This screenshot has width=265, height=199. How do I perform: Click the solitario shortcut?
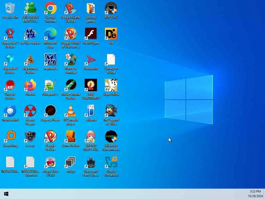coord(91,111)
